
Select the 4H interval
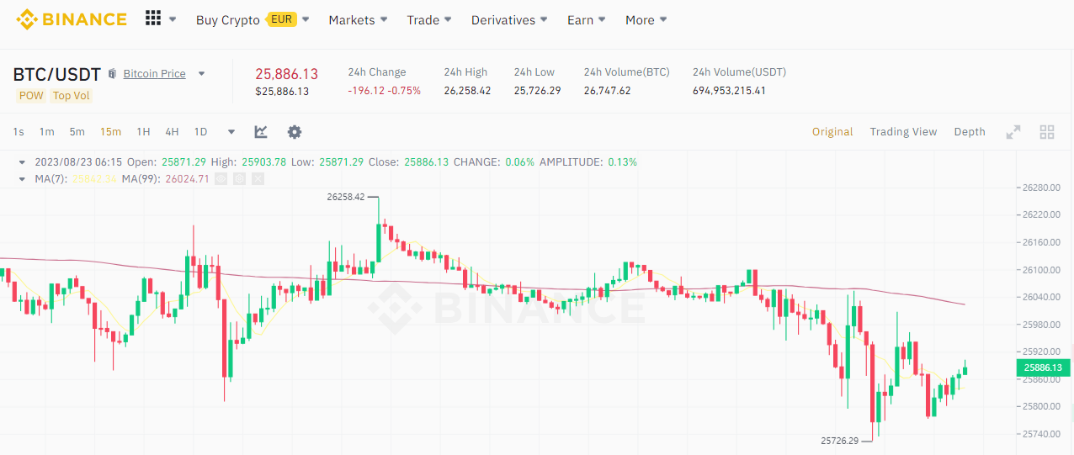click(x=172, y=132)
